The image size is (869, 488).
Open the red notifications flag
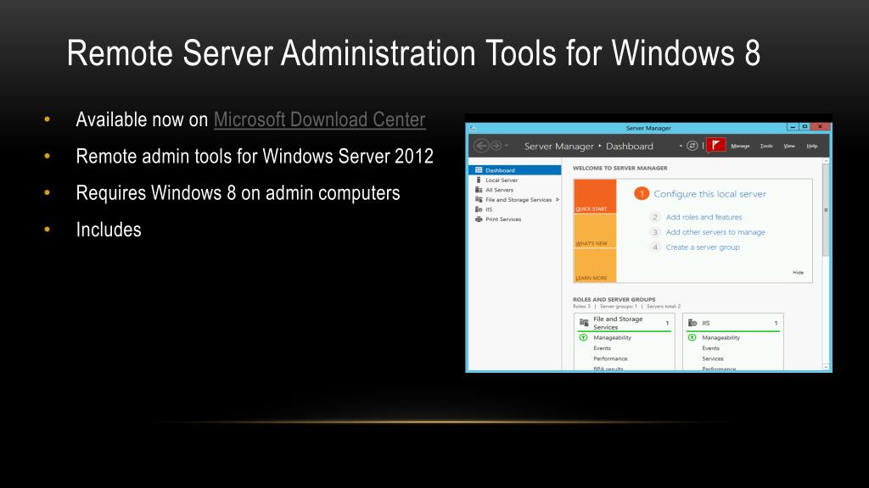tap(716, 146)
